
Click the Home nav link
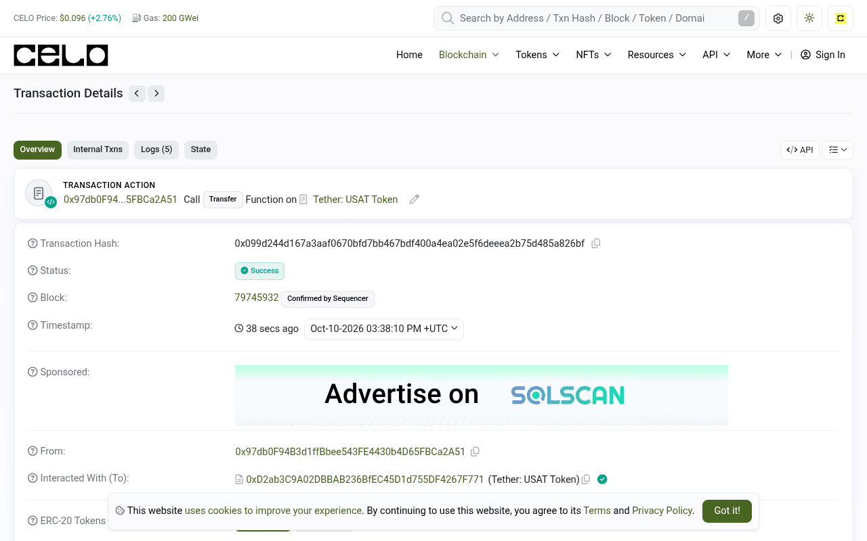pos(409,55)
